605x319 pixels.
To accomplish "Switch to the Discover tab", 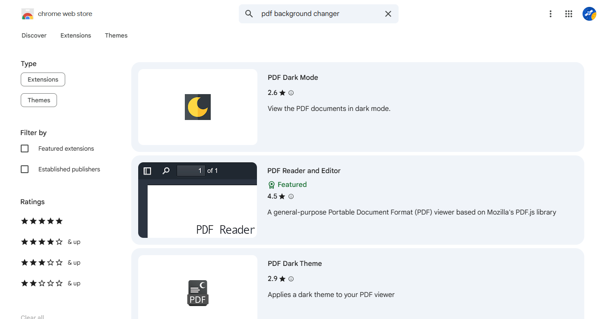I will (x=34, y=35).
